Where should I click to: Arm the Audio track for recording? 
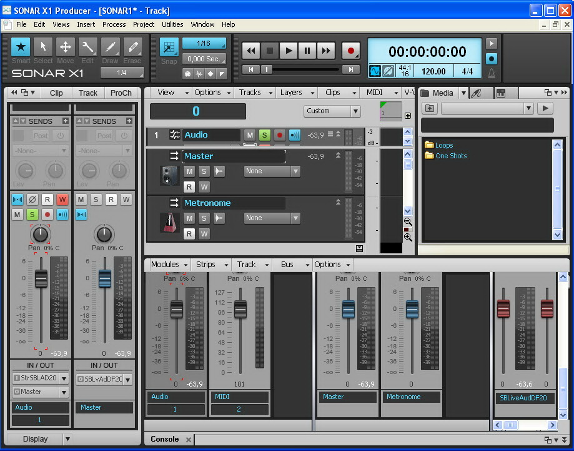tap(279, 135)
